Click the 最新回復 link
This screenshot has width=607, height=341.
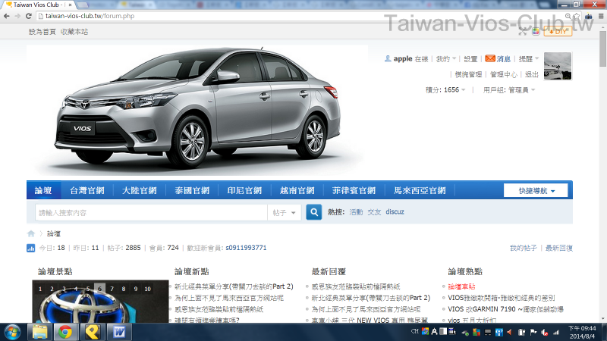pos(559,248)
